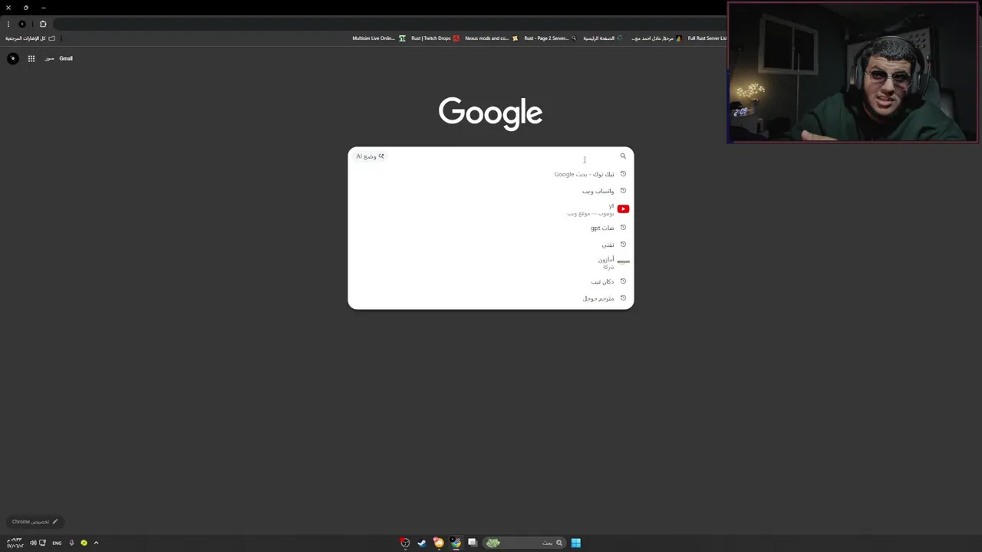The image size is (982, 552).
Task: Select the أمازون suggestion
Action: pos(491,263)
